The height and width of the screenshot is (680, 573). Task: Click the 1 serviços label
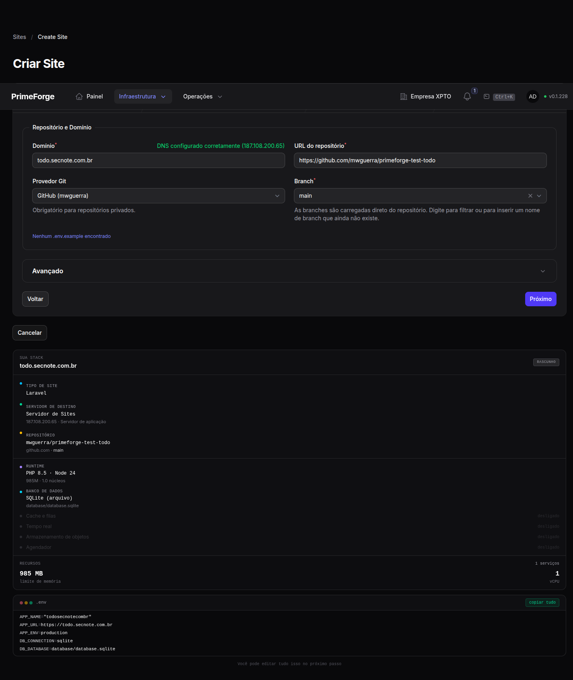[547, 563]
